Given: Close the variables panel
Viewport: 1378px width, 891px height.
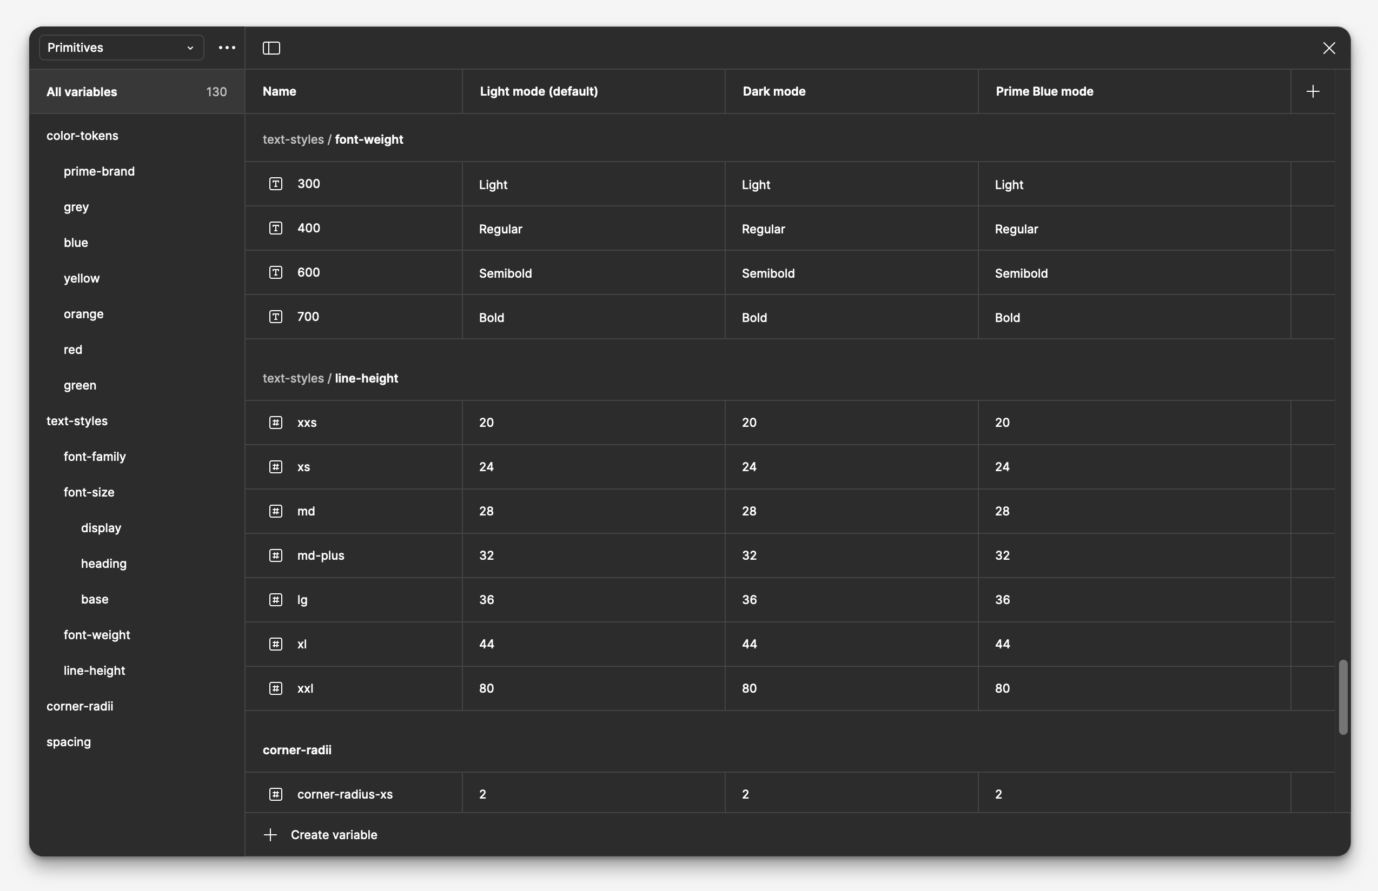Looking at the screenshot, I should [1329, 48].
